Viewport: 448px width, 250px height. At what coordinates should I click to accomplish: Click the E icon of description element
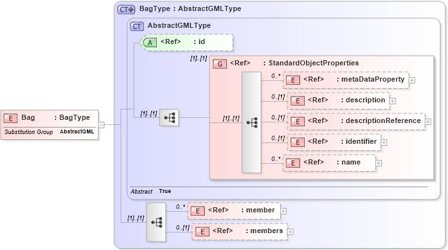click(298, 101)
